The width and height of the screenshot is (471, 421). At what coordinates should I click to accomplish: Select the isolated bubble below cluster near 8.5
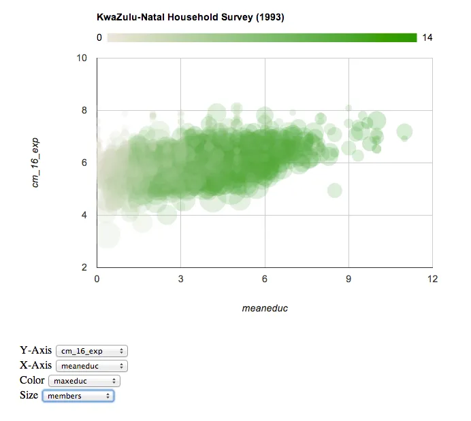[334, 190]
